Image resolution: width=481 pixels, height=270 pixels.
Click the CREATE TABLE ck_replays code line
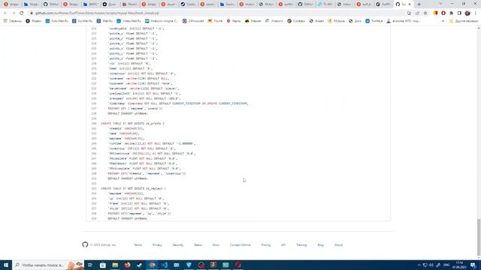[133, 188]
